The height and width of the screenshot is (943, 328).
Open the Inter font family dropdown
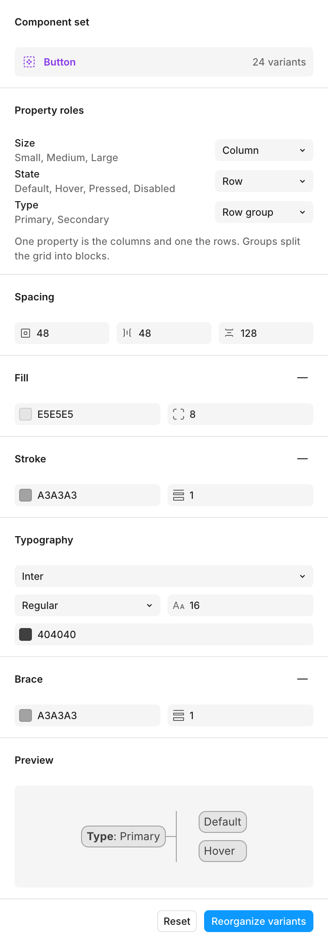click(x=164, y=576)
